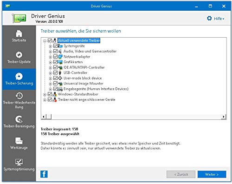Select the Treiber-Wiederherstellung clock icon

point(19,96)
